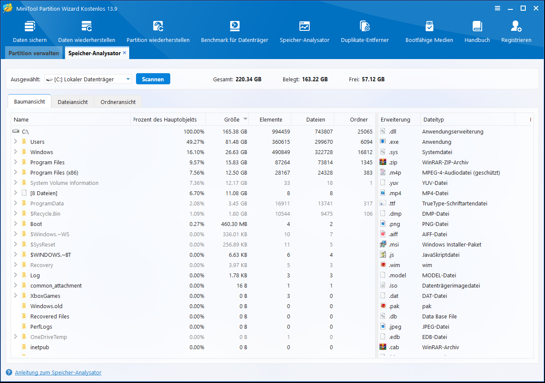Open Daten wiederherstellen tool
This screenshot has width=545, height=383.
click(86, 31)
